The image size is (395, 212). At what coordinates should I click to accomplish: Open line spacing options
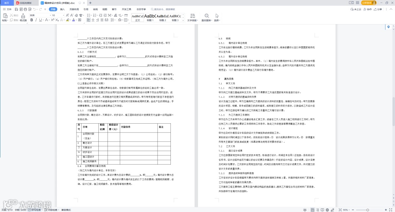pos(113,20)
